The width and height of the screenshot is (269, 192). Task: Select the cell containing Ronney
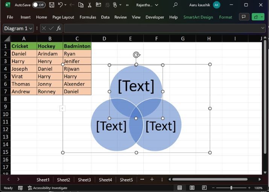point(50,91)
